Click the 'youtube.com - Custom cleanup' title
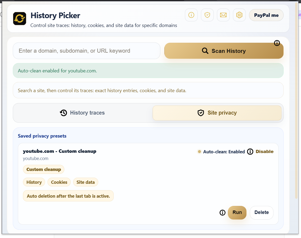 [60, 151]
